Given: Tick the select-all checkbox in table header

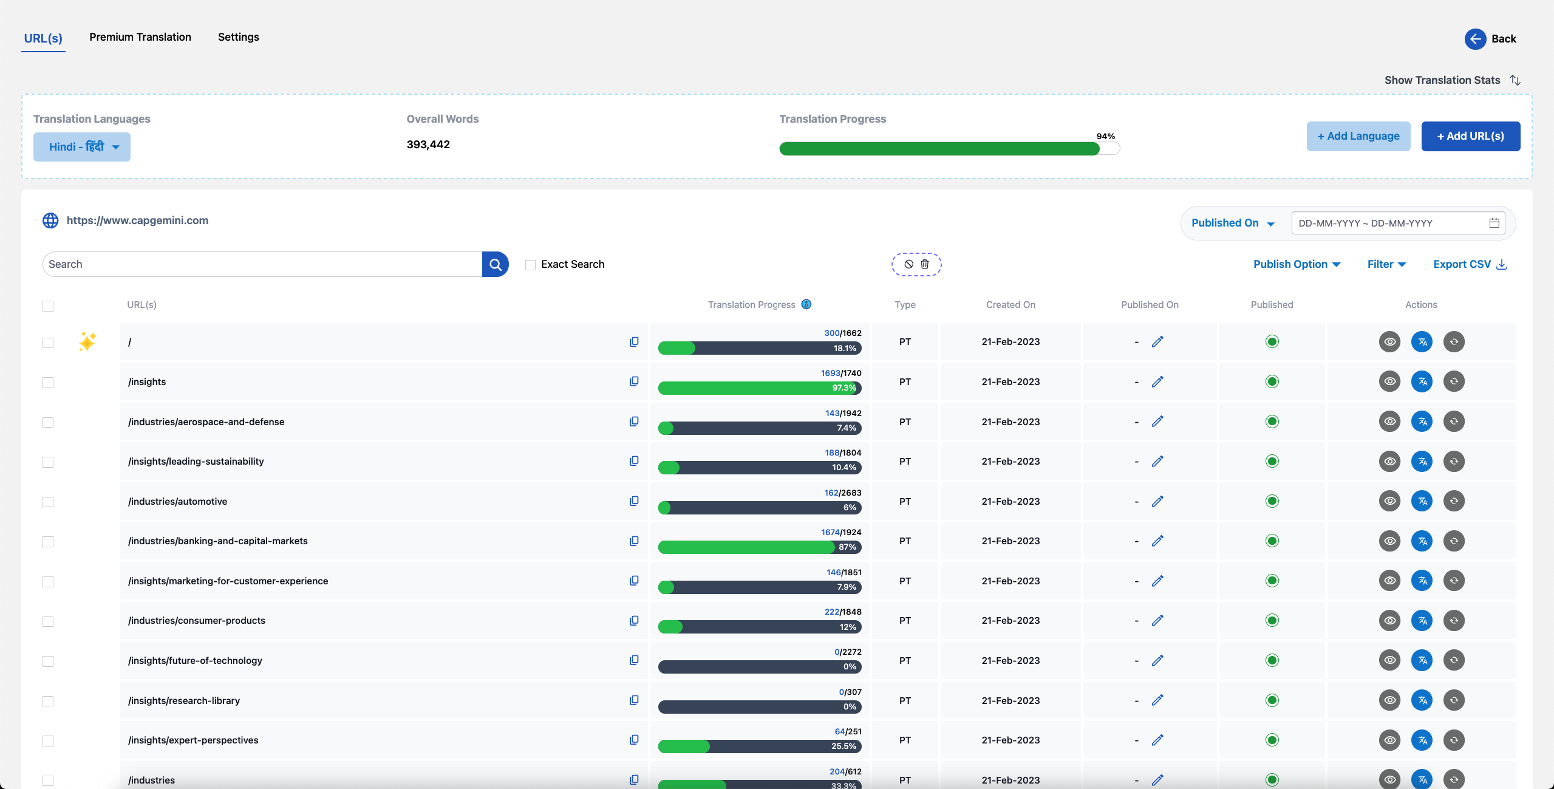Looking at the screenshot, I should click(x=48, y=306).
